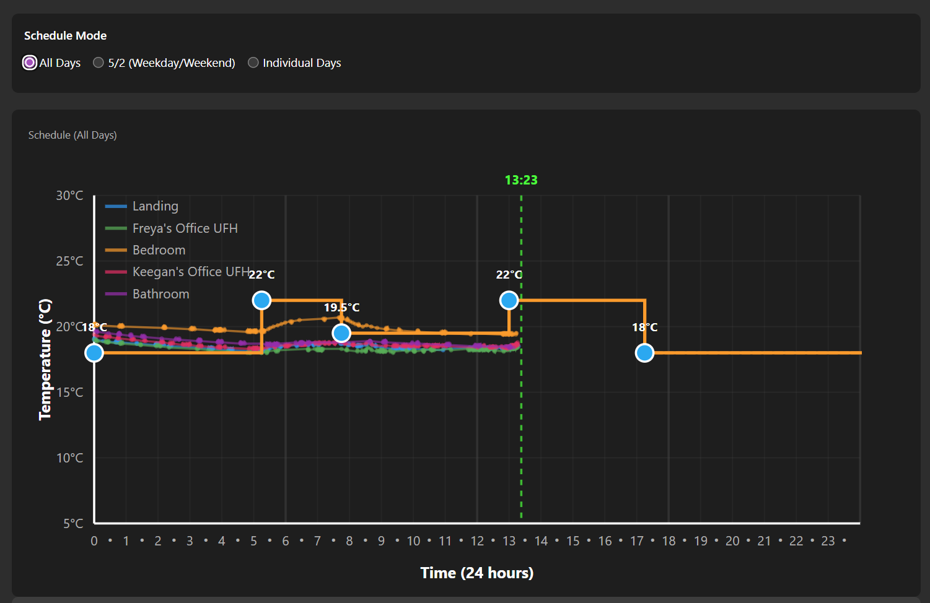Image resolution: width=930 pixels, height=603 pixels.
Task: Click the blue Landing legend swatch
Action: tap(116, 206)
